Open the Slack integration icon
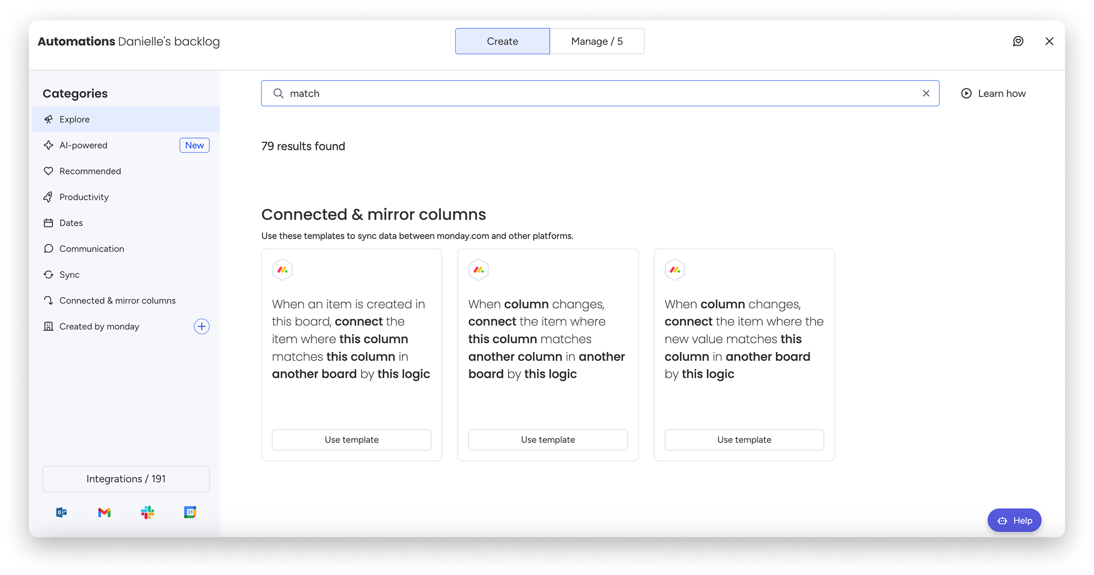Screen dimensions: 1094x575 (x=147, y=512)
